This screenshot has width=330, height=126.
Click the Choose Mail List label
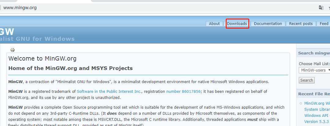click(314, 64)
